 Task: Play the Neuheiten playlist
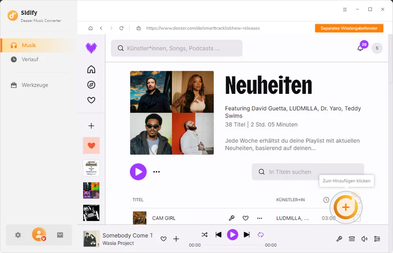point(138,172)
